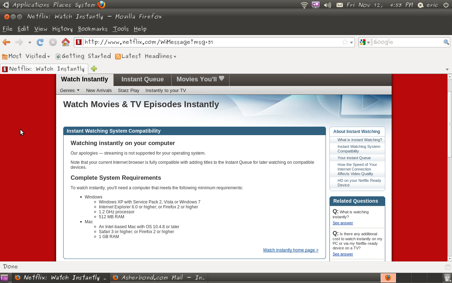This screenshot has height=283, width=452.
Task: Open the Genres dropdown
Action: point(70,90)
